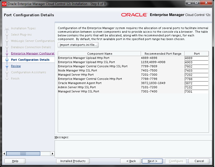This screenshot has height=167, width=215.
Task: Click the Installation Types step label
Action: click(x=23, y=28)
